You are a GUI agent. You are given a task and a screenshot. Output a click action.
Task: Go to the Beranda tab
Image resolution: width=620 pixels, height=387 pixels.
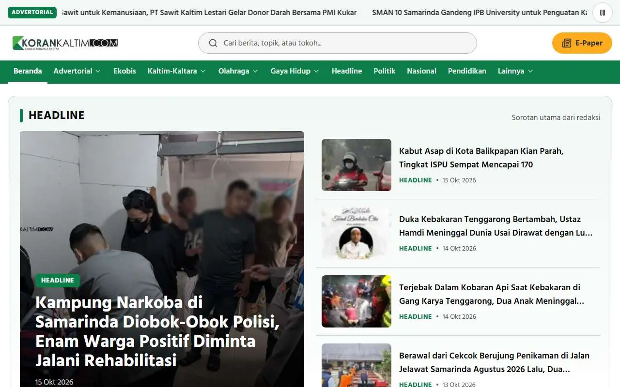pyautogui.click(x=28, y=71)
